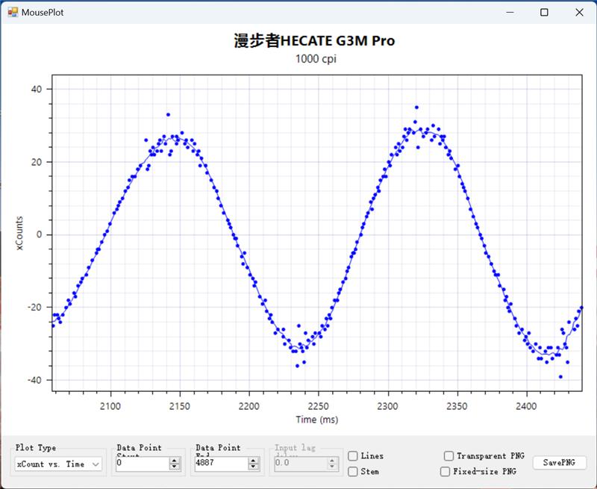Click the xCounts vertical axis label
Image resolution: width=597 pixels, height=489 pixels.
click(22, 234)
